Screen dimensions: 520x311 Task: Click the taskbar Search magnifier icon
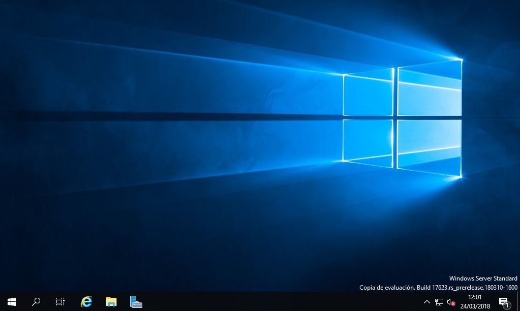(x=36, y=302)
